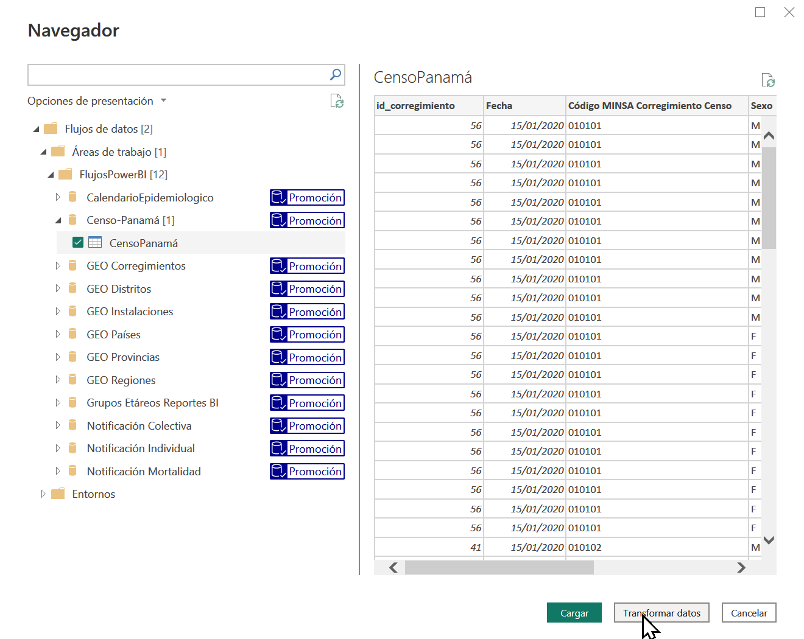The image size is (804, 639).
Task: Collapse the FlujosPowerBI node
Action: [51, 175]
